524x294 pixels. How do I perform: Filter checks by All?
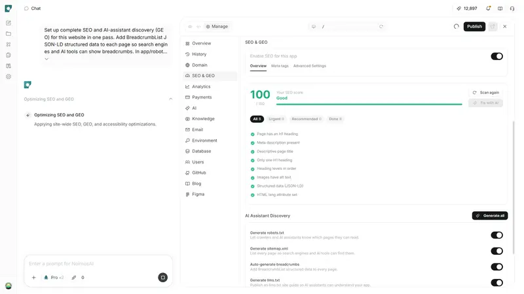pos(257,119)
